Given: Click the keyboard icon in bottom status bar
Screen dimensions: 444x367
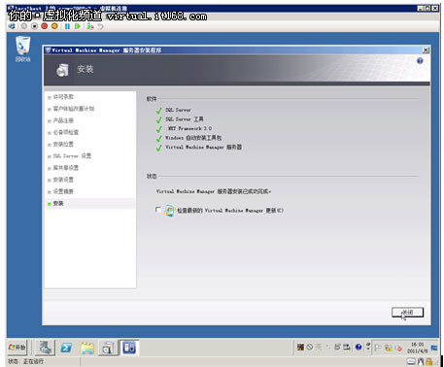Looking at the screenshot, I should point(411,361).
